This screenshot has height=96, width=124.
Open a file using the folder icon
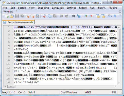tap(12, 16)
